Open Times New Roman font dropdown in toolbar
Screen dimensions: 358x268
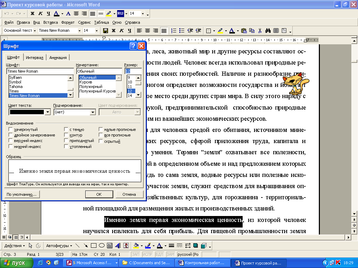pyautogui.click(x=79, y=31)
